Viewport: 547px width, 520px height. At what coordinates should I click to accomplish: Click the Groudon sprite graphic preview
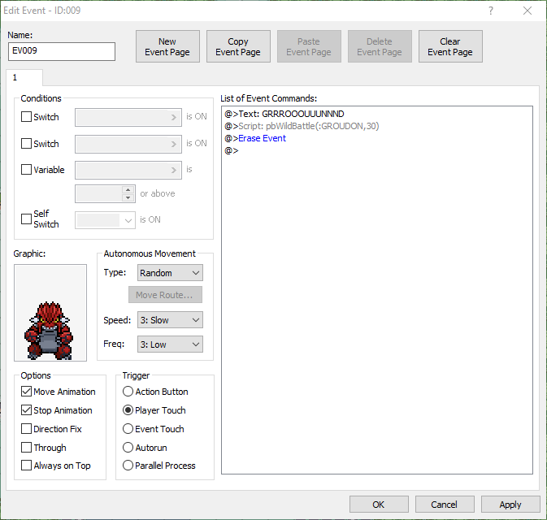[x=50, y=312]
